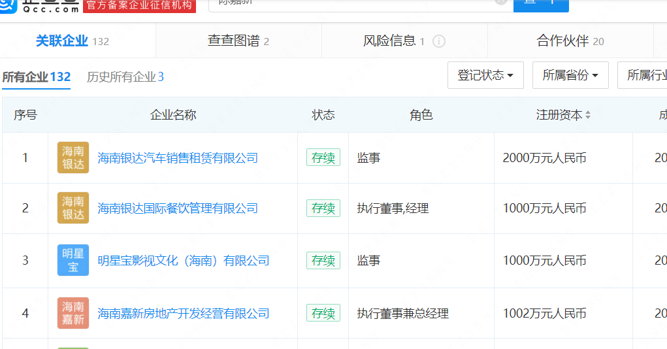Click the clear icon in search box
Screen dimensions: 667x349
click(x=501, y=2)
